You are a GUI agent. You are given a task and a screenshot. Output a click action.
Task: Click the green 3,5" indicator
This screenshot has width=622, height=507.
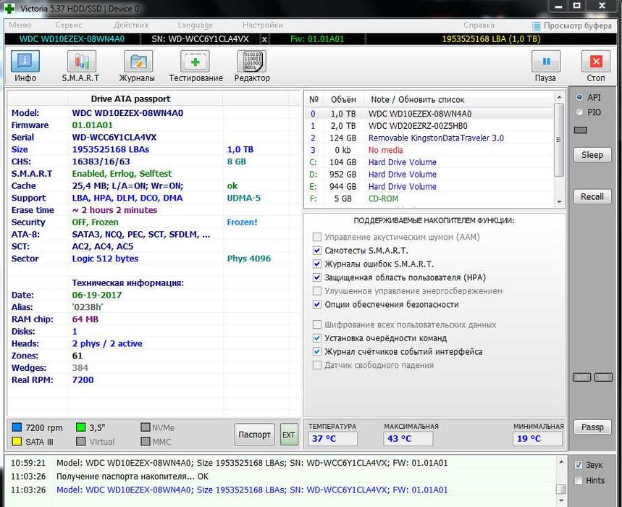pos(80,427)
